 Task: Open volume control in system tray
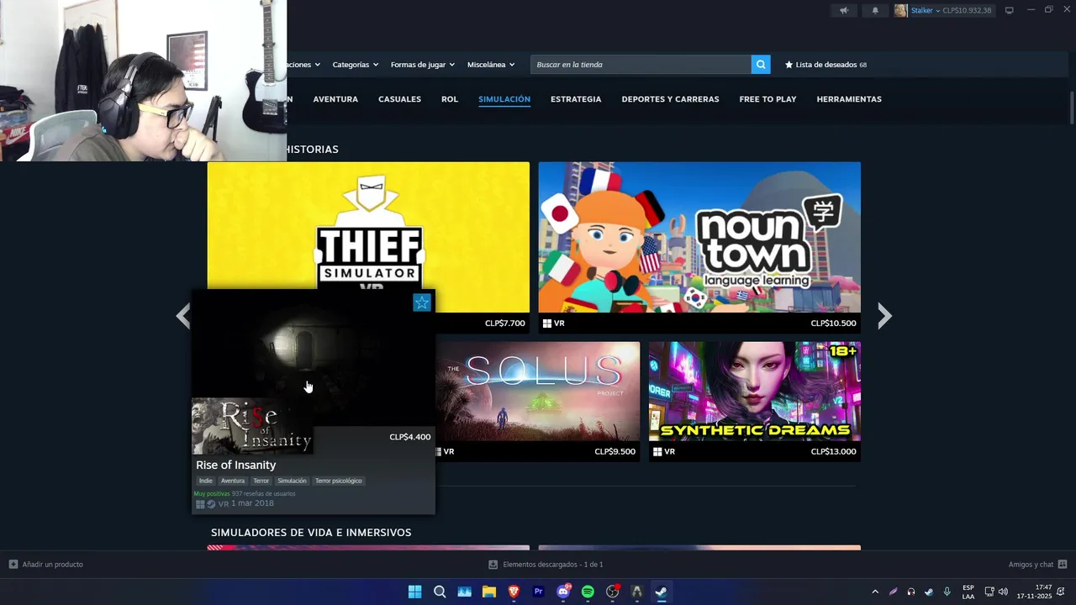[1003, 592]
